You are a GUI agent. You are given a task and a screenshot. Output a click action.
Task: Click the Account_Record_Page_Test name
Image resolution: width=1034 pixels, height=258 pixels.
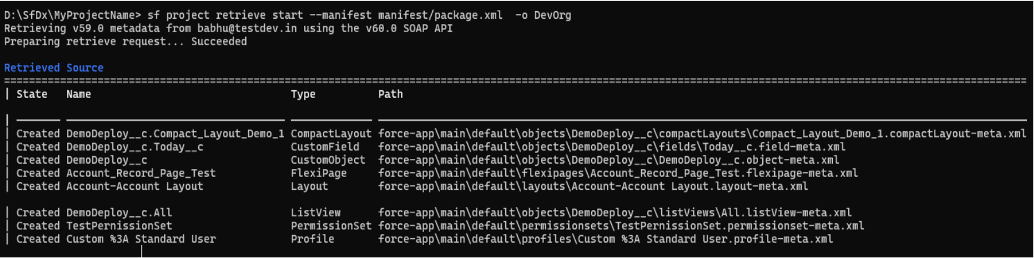pos(141,174)
